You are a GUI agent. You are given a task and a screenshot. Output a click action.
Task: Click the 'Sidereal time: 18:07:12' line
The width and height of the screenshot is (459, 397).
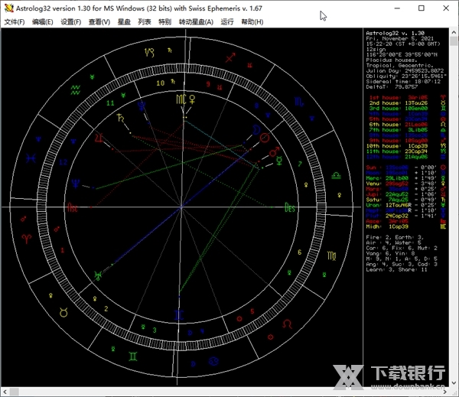[x=403, y=82]
